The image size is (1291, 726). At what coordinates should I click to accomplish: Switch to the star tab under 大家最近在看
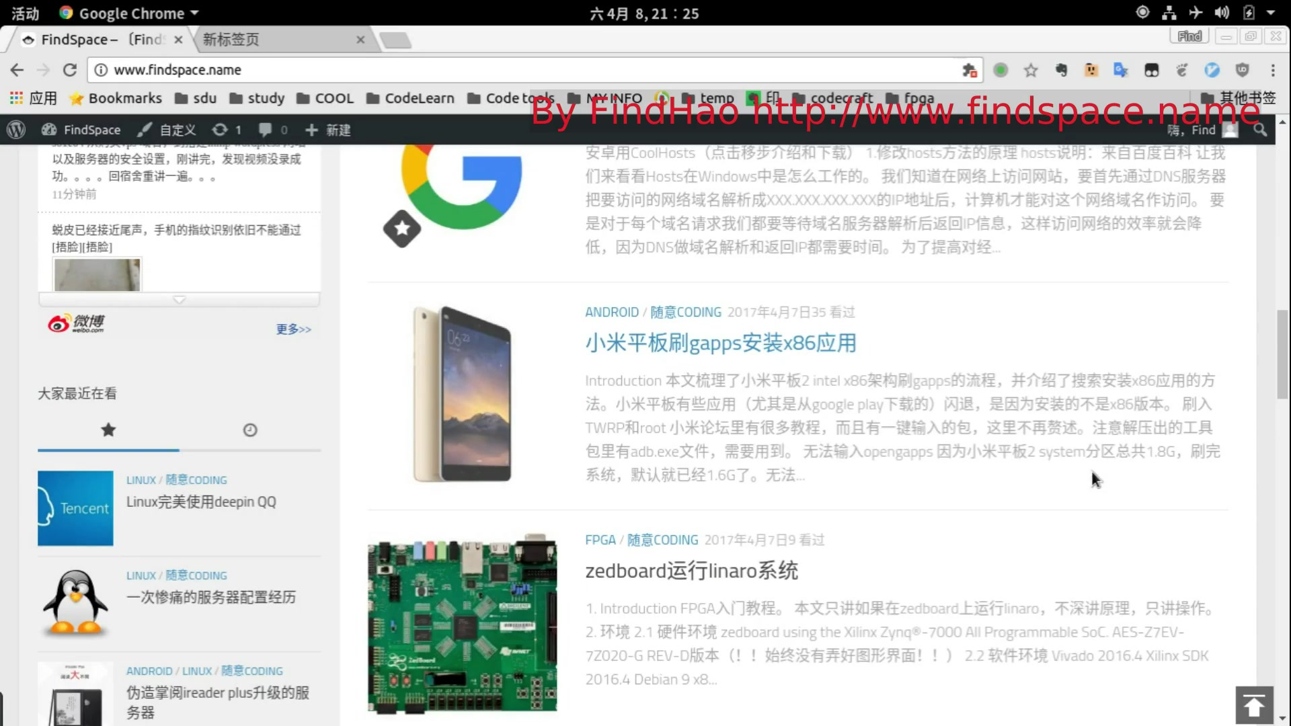click(x=108, y=430)
